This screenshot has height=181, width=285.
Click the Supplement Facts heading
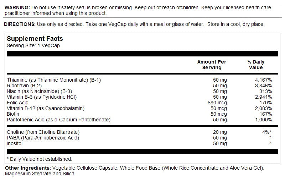[x=35, y=39]
